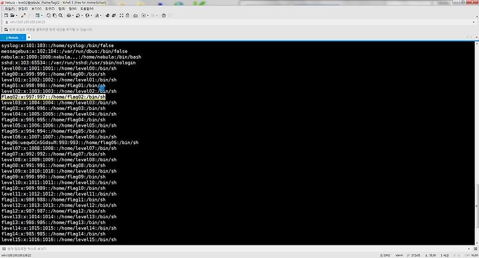
Task: Open the dropdown arrow beside Open folder icon
Action: tap(17, 15)
